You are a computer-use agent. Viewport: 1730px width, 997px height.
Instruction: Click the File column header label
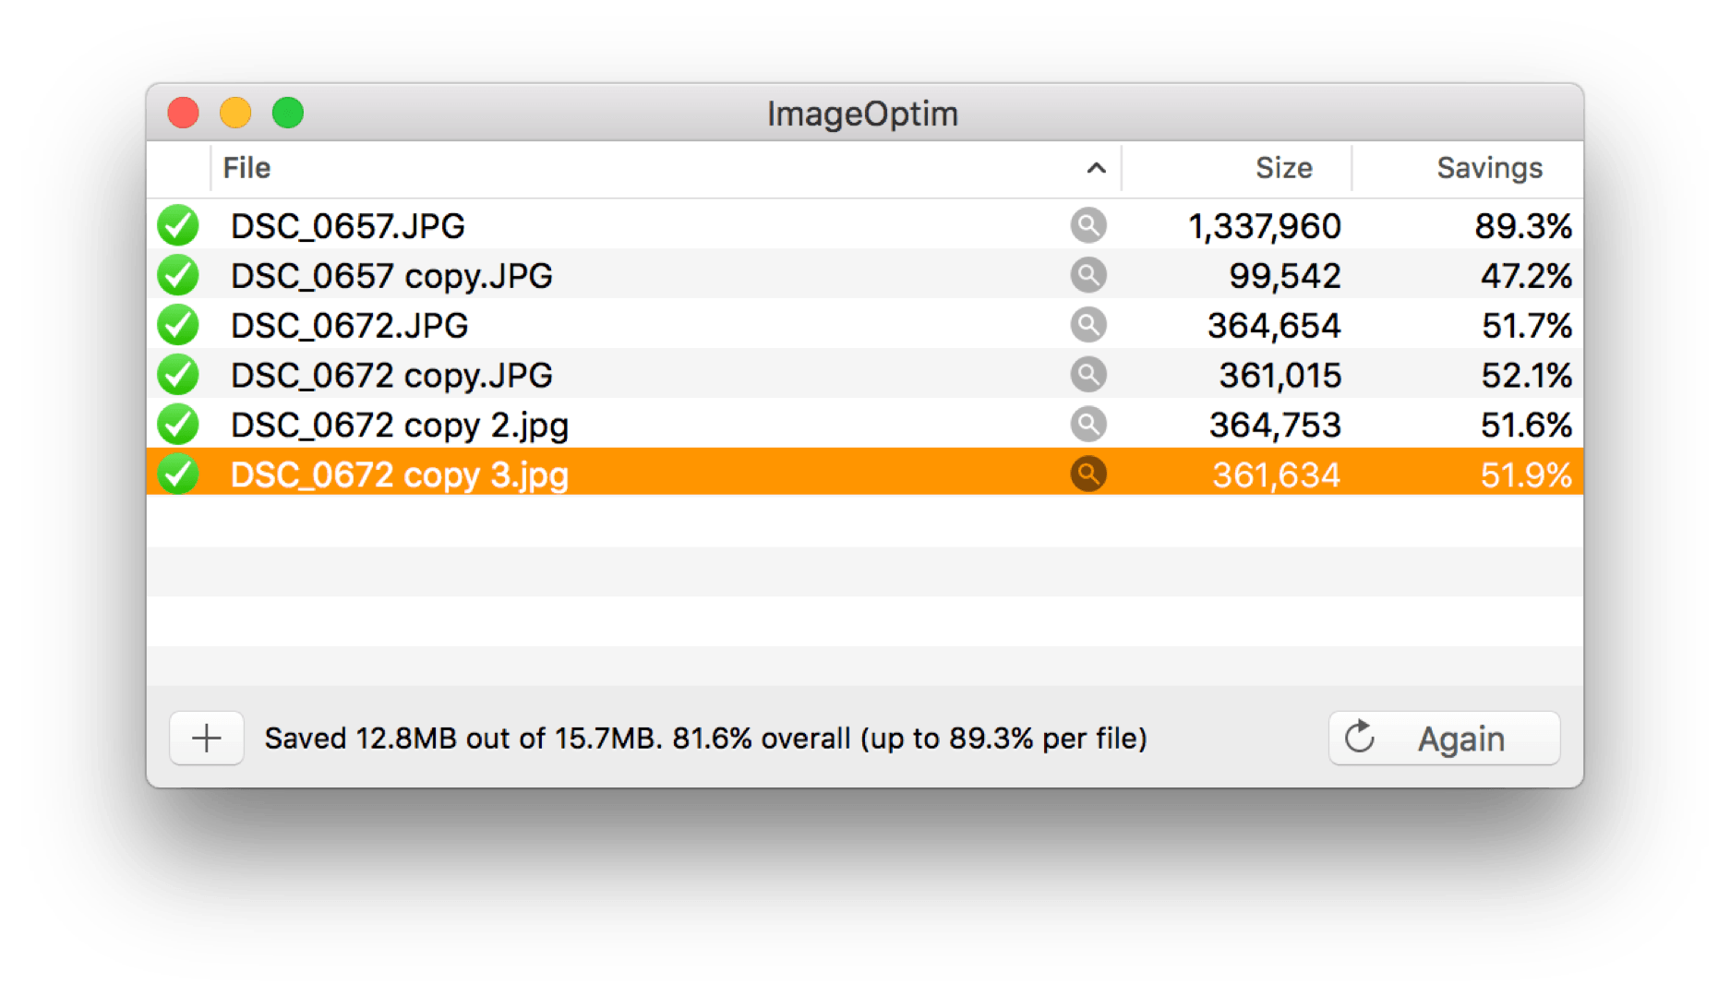point(246,168)
